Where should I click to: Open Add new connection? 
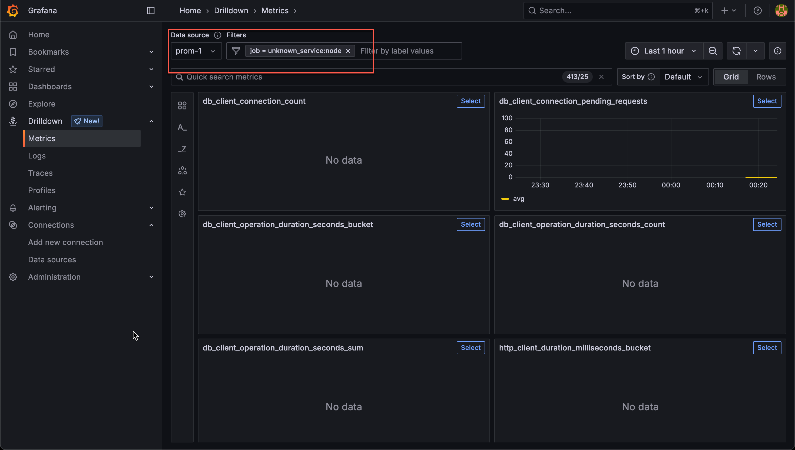[x=65, y=242]
